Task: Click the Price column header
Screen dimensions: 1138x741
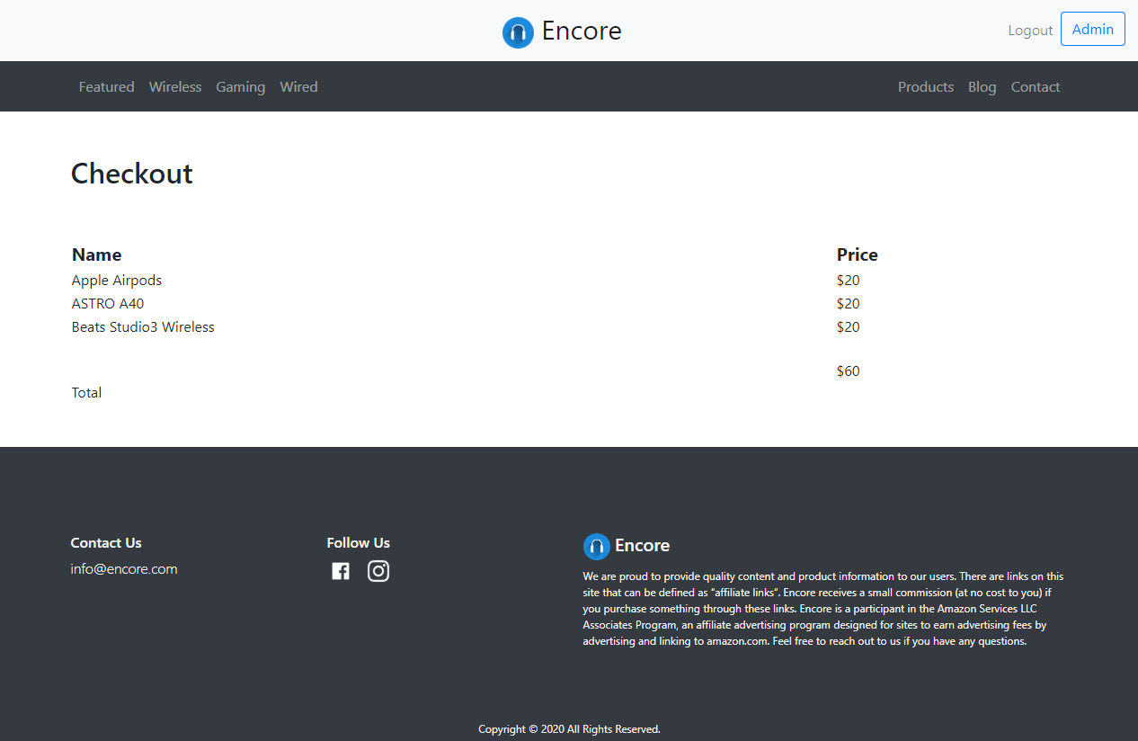Action: point(858,254)
